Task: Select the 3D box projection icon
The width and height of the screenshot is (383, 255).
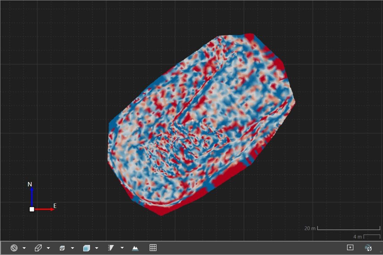Action: [x=38, y=248]
